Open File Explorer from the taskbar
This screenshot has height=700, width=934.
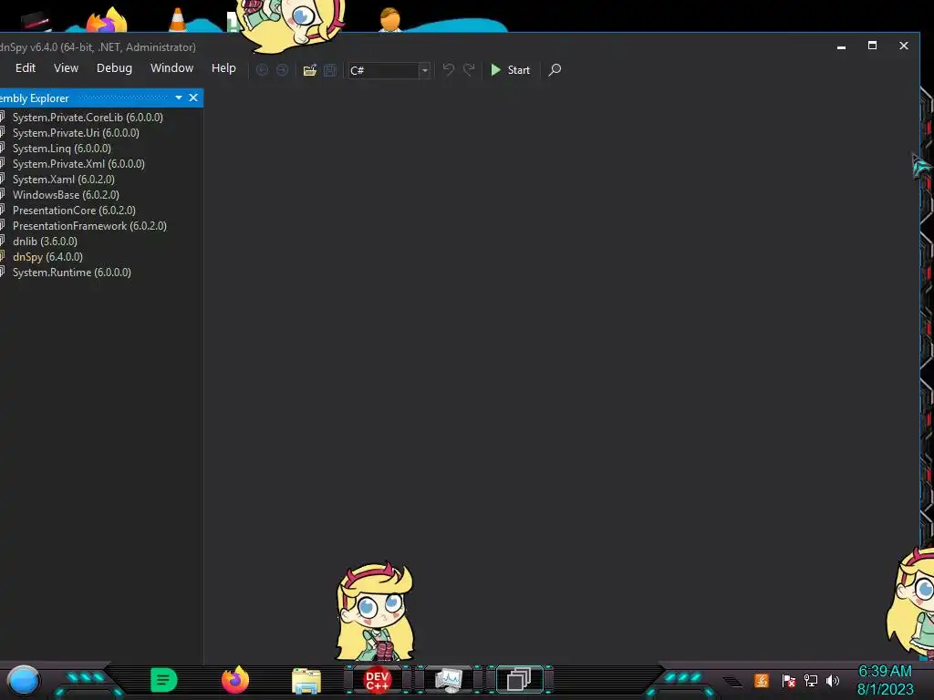tap(306, 680)
